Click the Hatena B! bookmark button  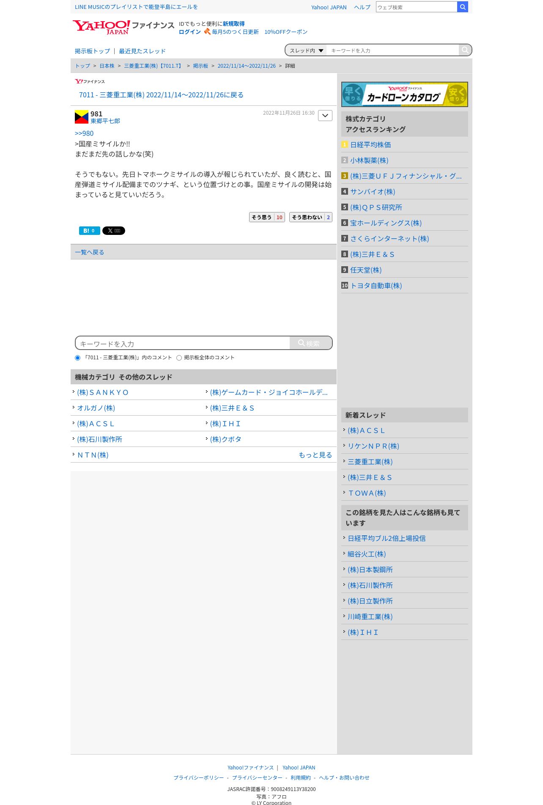coord(90,231)
